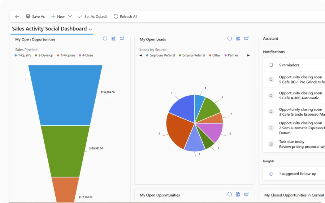
Task: Open the Café Grande Espresso opportunity notification
Action: click(294, 112)
